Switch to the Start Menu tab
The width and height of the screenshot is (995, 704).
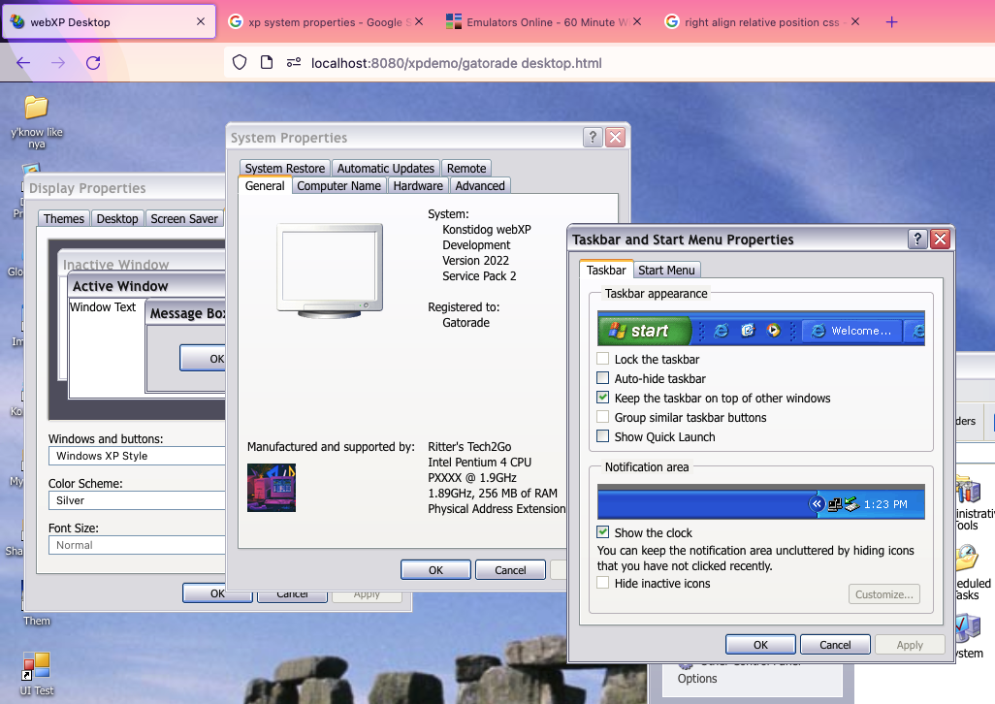666,271
